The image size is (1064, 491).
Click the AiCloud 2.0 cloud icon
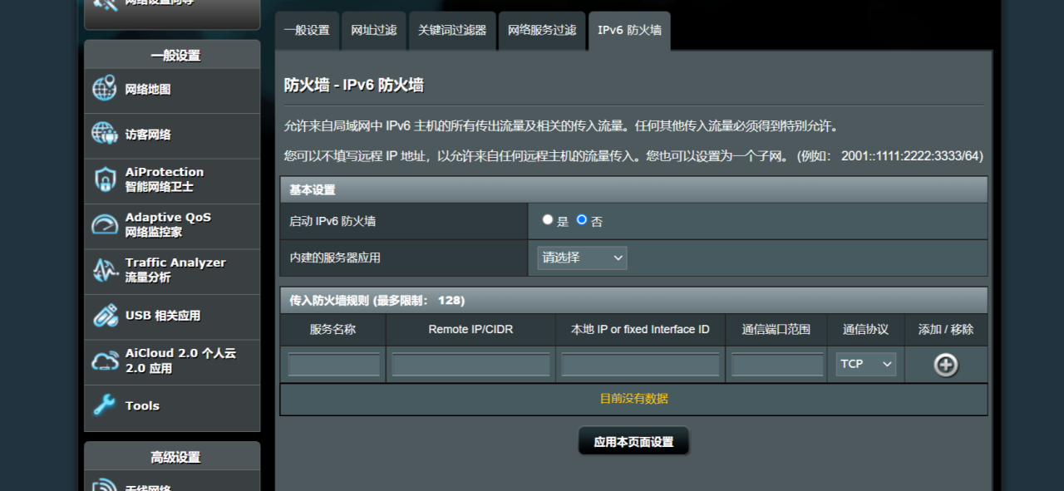click(105, 361)
